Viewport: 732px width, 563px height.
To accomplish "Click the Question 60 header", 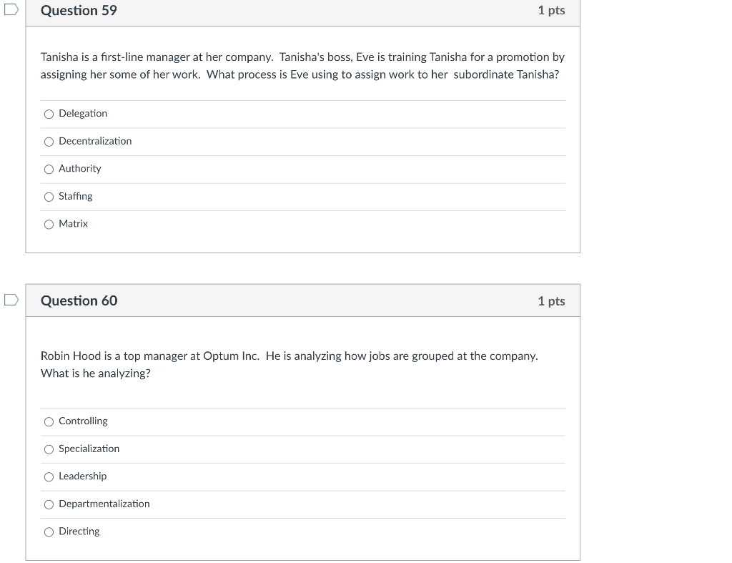I will coord(79,300).
